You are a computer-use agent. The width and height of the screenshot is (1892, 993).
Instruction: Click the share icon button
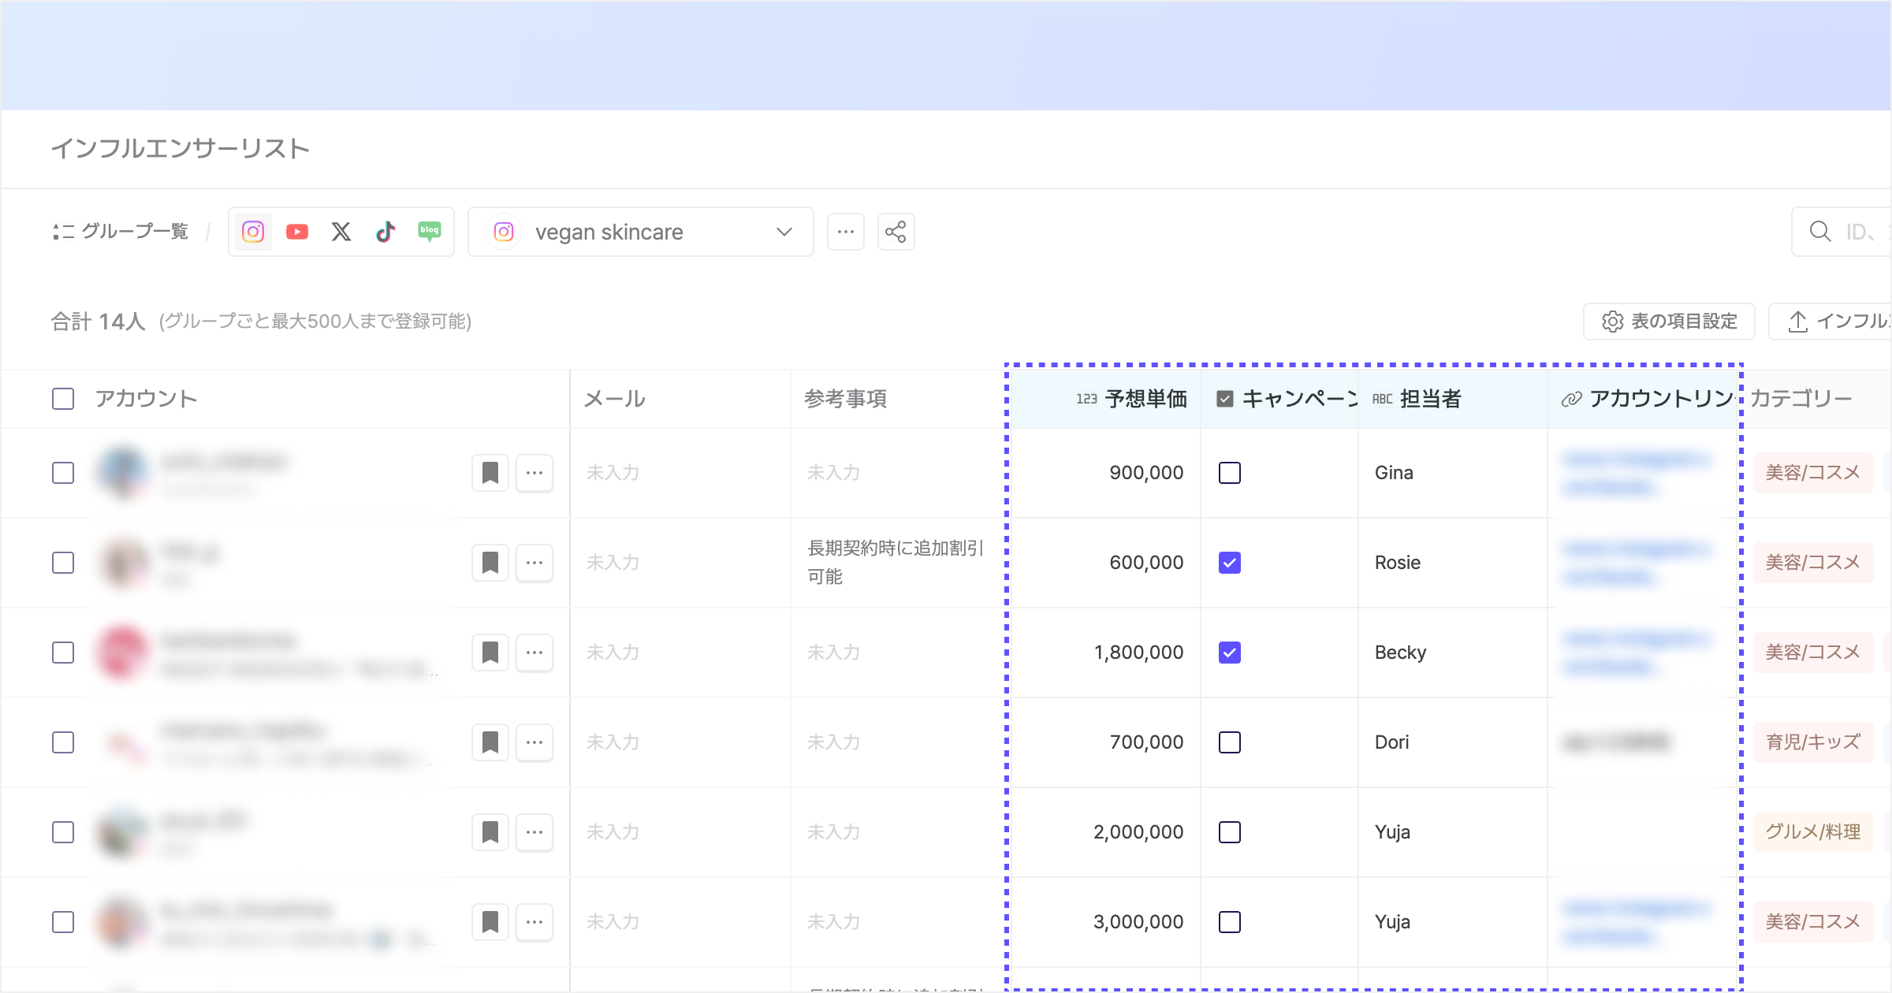coord(896,232)
